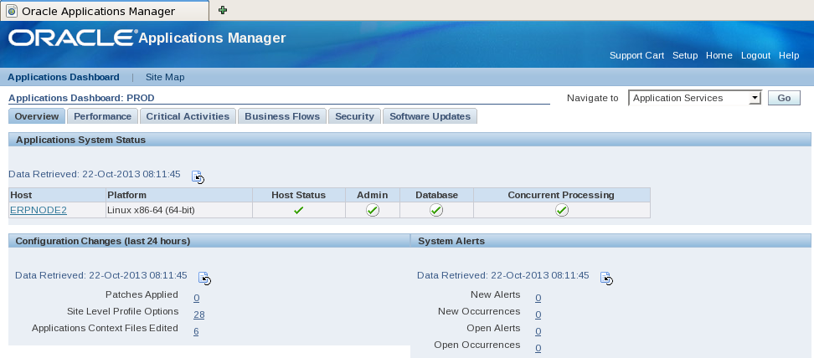Click the Admin status checkmark icon
The height and width of the screenshot is (358, 814).
coord(373,210)
